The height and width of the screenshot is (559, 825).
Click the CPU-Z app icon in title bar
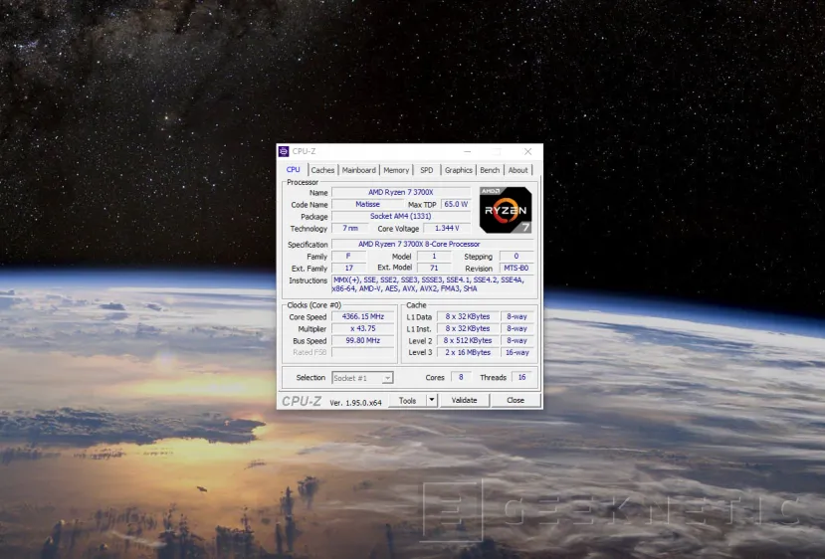(284, 151)
